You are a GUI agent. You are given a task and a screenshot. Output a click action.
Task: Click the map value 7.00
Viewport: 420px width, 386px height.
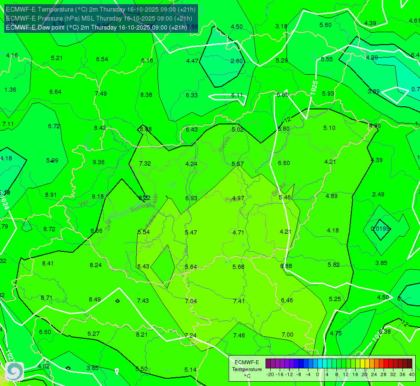pyautogui.click(x=287, y=335)
